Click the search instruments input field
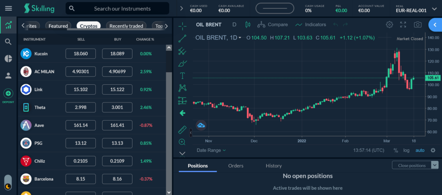This screenshot has width=442, height=195. (x=117, y=9)
